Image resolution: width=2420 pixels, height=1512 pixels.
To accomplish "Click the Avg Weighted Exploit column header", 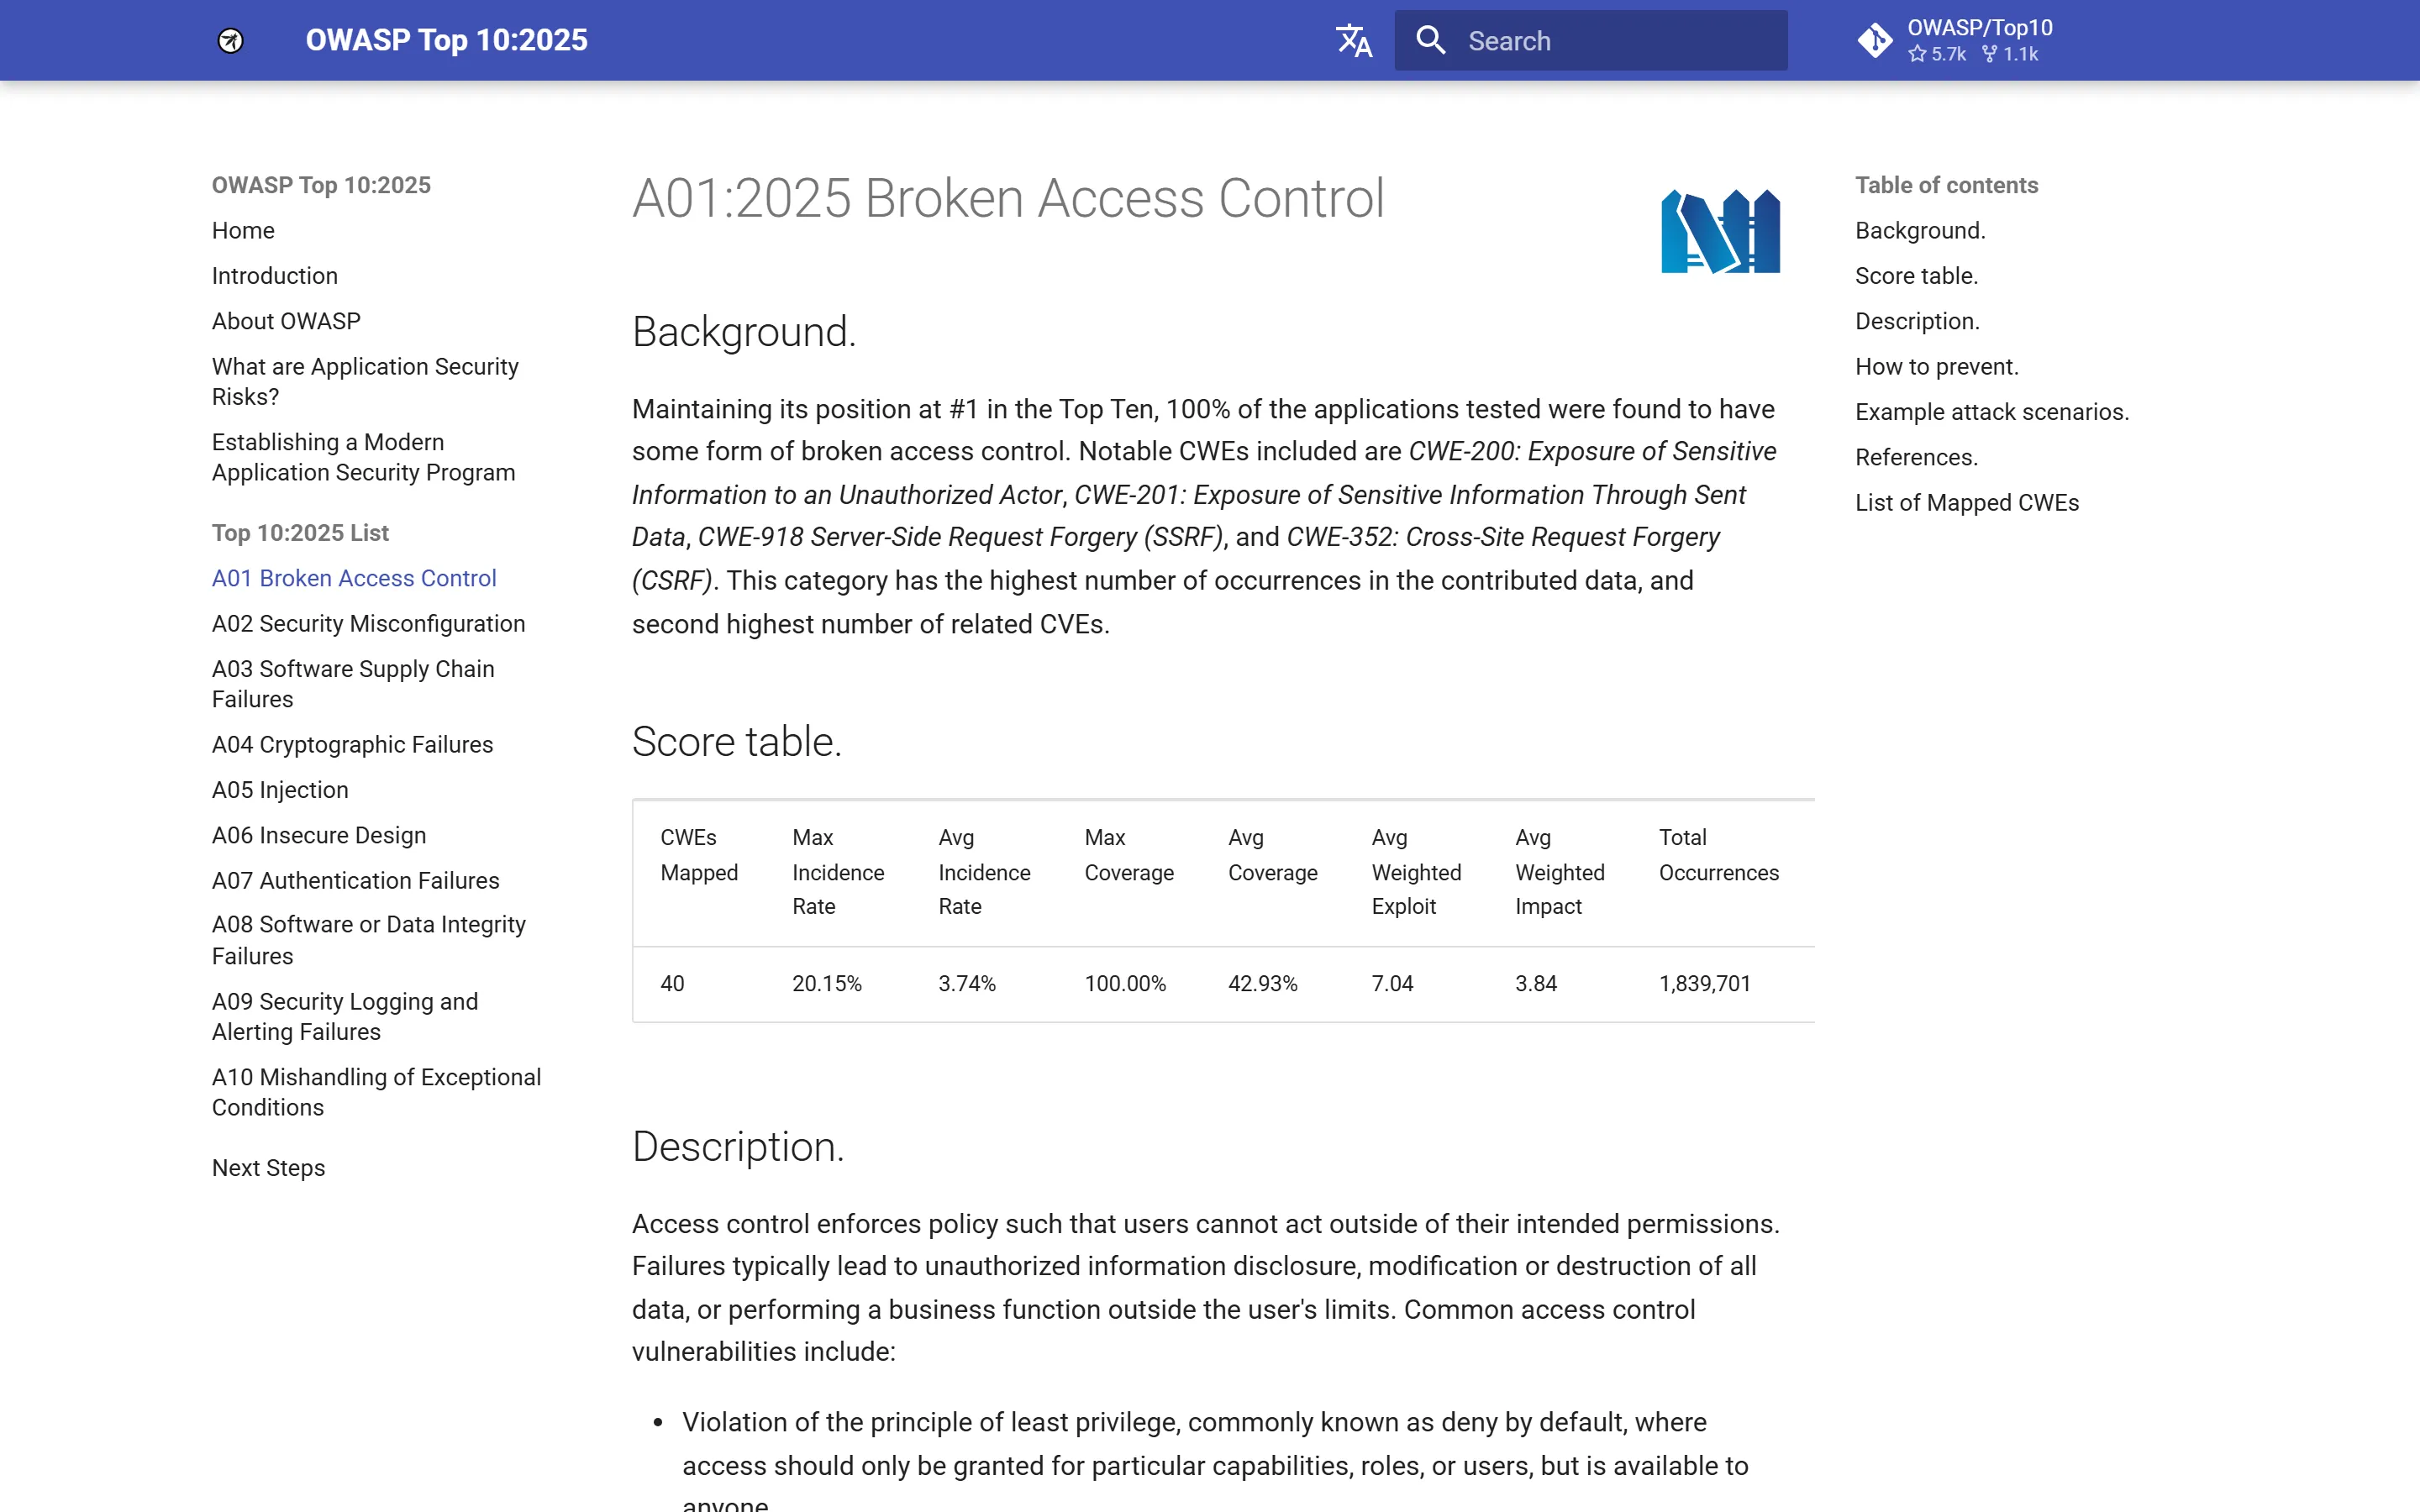I will click(1416, 872).
